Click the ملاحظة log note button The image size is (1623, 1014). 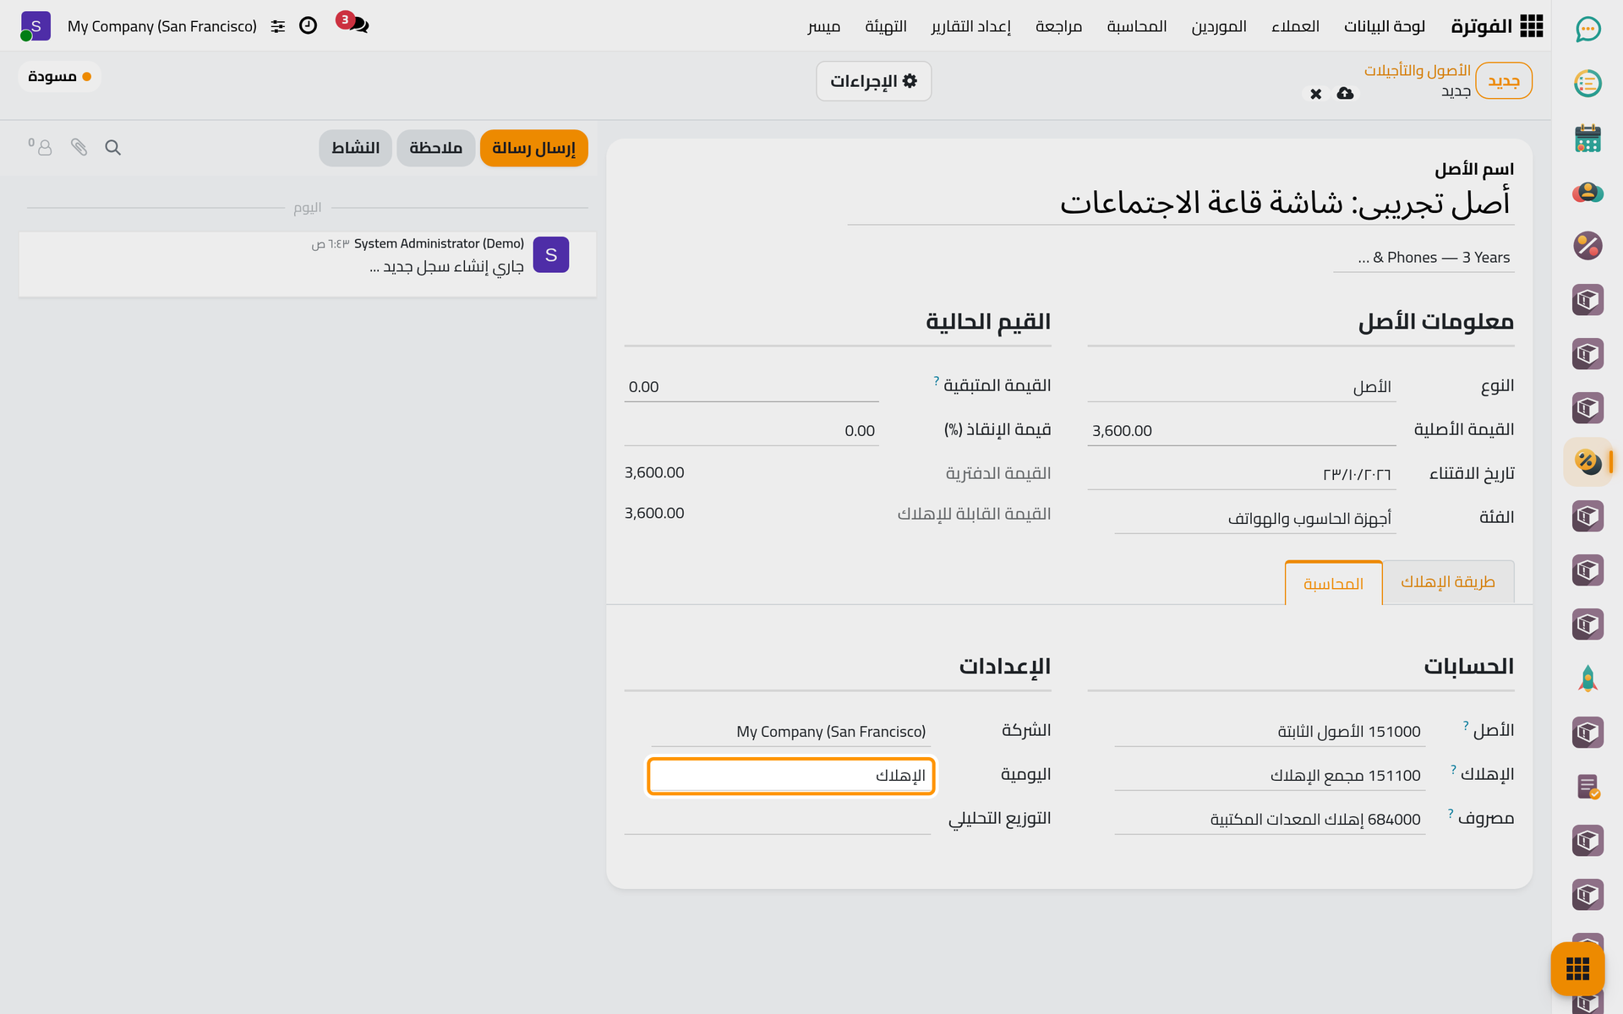[435, 148]
